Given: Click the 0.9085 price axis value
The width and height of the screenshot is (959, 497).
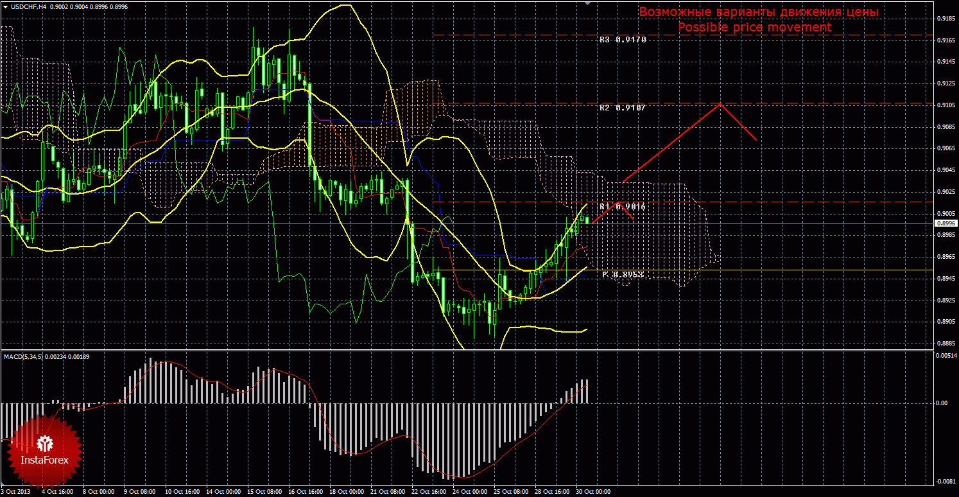Looking at the screenshot, I should [946, 127].
